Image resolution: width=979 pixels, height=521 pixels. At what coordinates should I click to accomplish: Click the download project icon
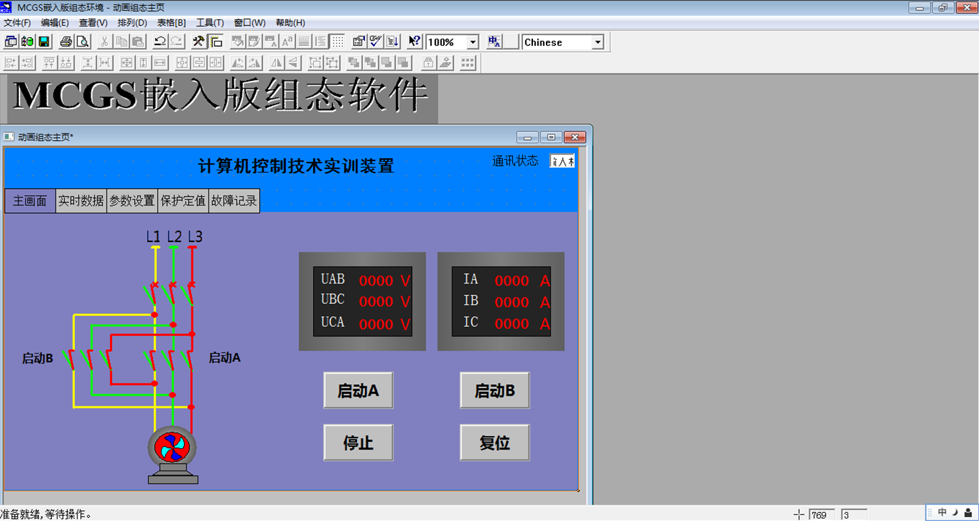pos(393,42)
